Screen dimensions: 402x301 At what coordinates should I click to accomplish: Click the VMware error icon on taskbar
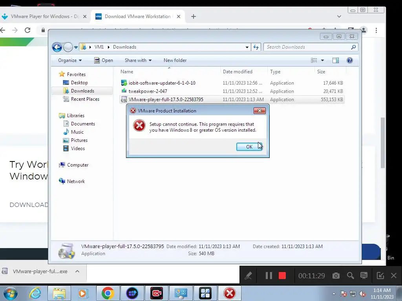click(229, 293)
